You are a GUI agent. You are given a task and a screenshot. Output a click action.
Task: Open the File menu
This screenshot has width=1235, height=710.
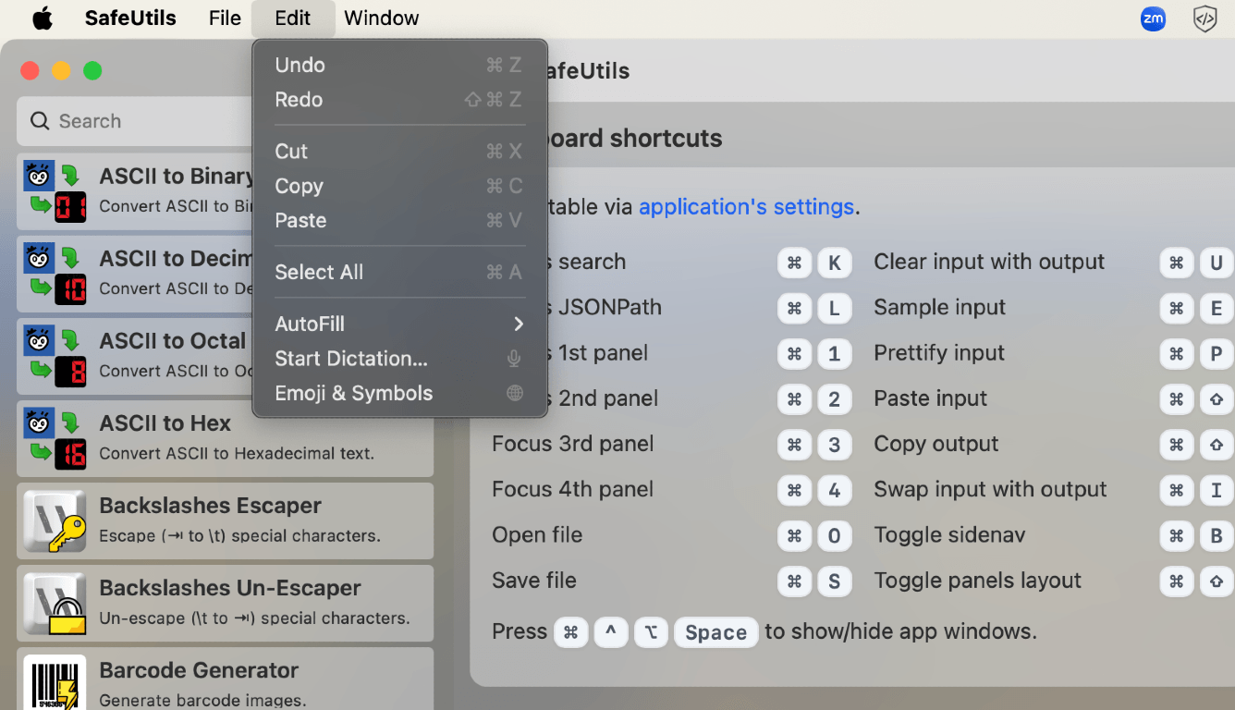coord(225,18)
